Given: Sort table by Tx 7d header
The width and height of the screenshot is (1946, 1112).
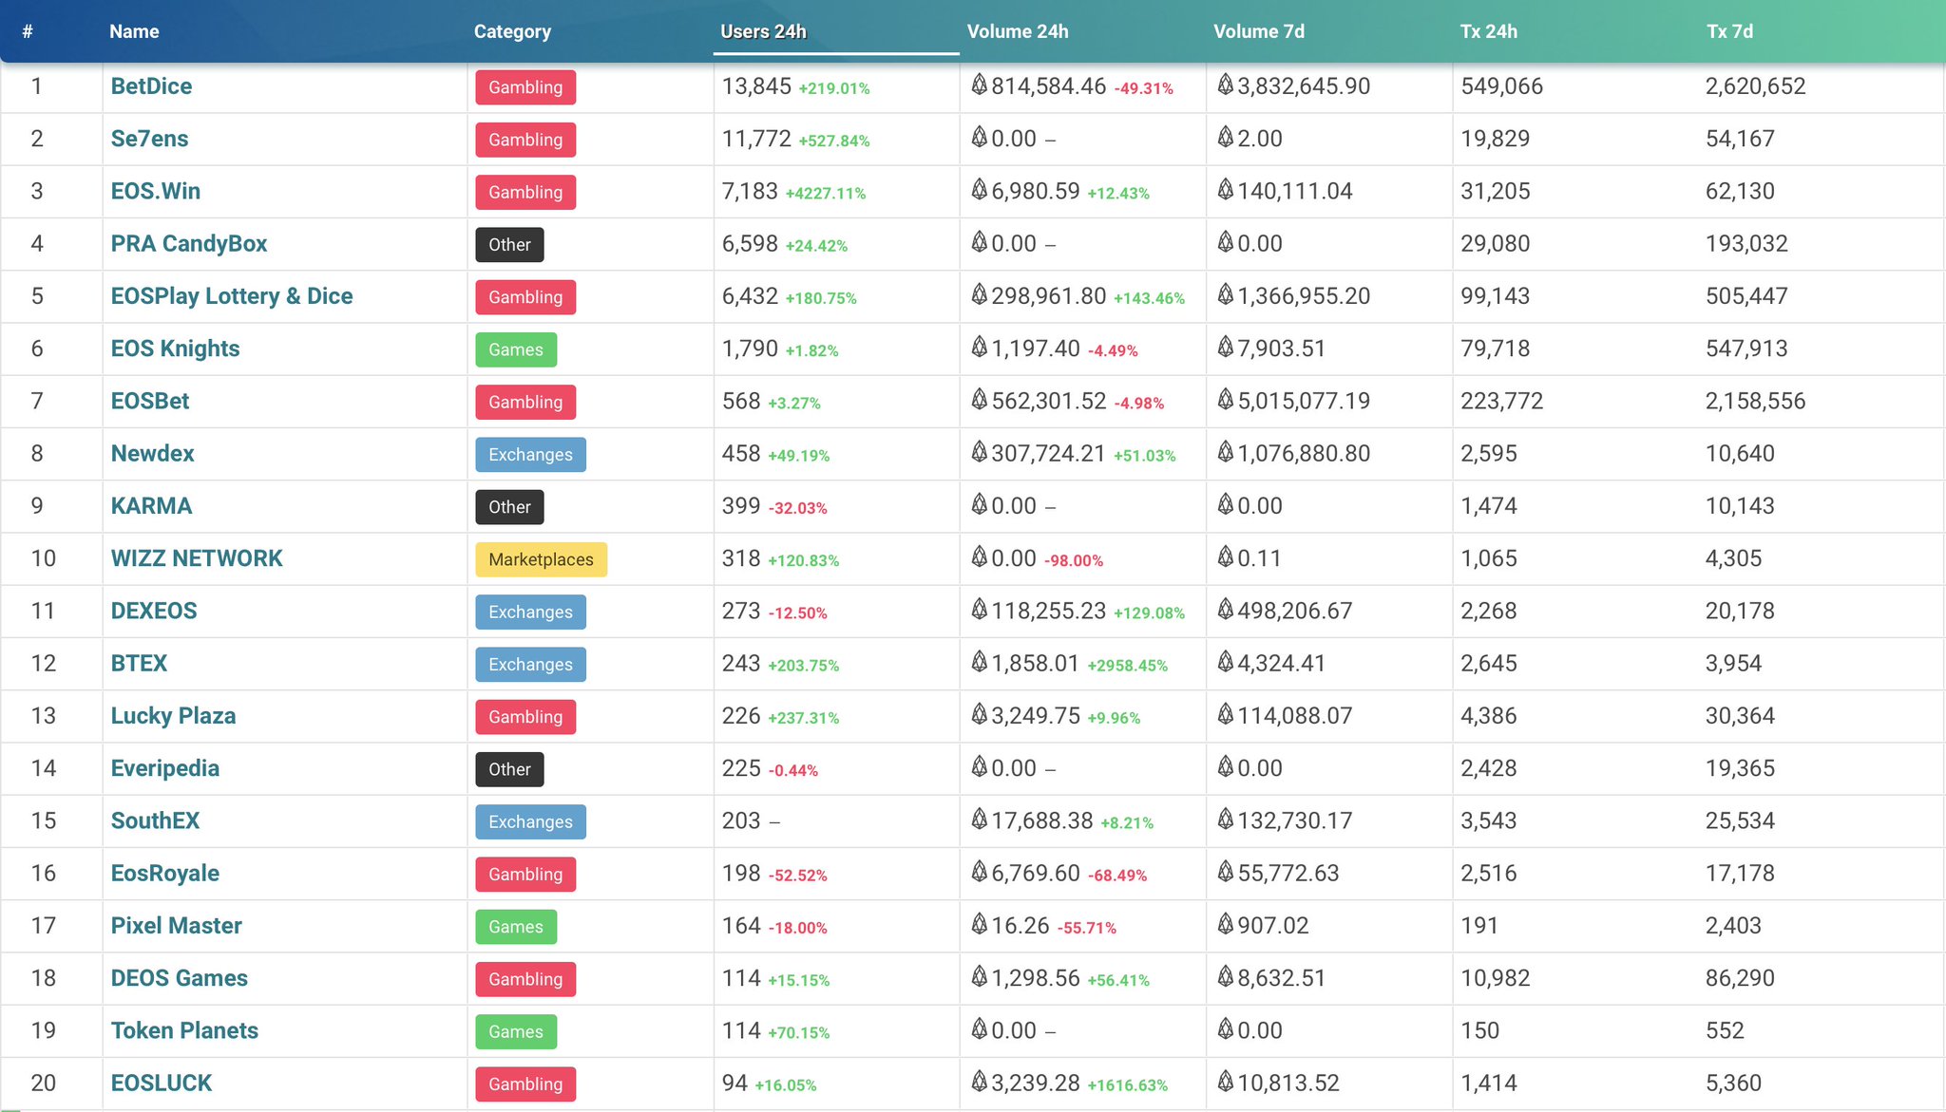Looking at the screenshot, I should click(x=1729, y=31).
